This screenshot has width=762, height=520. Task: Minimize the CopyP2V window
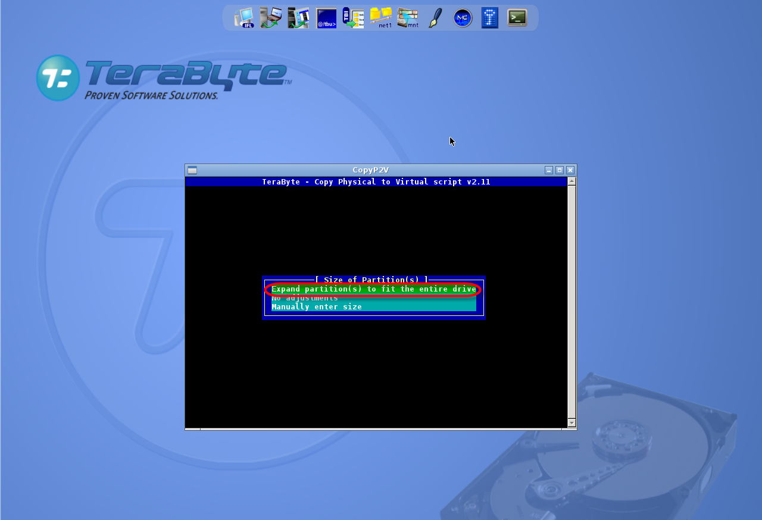pyautogui.click(x=549, y=170)
